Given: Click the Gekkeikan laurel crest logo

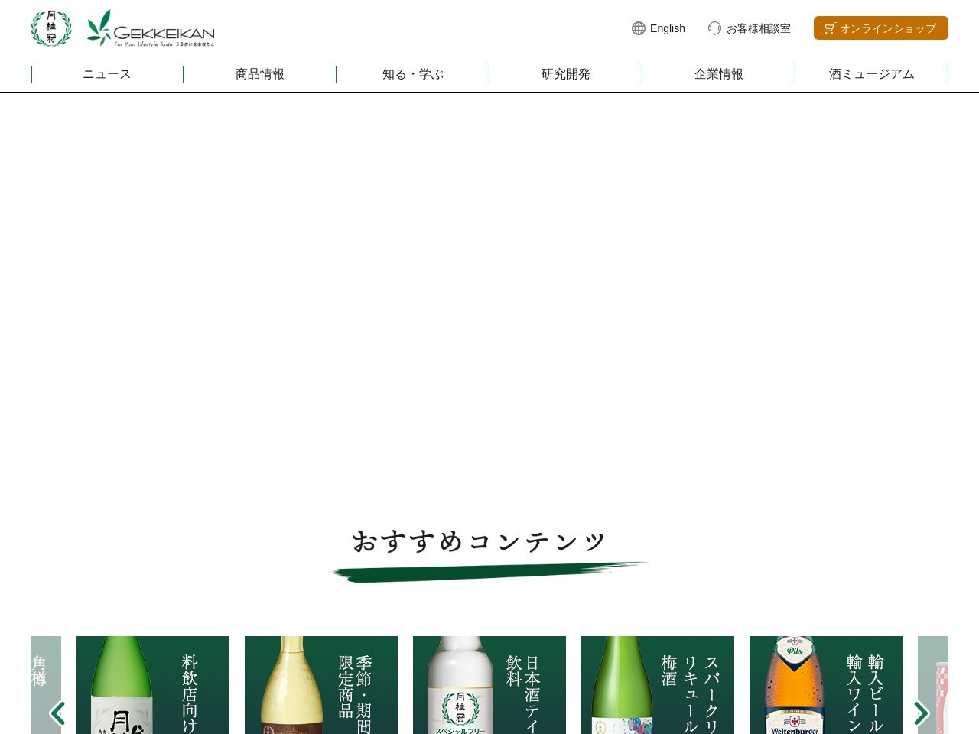Looking at the screenshot, I should (x=51, y=28).
